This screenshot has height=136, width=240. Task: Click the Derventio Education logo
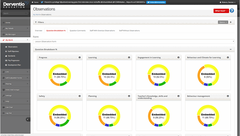click(x=16, y=5)
